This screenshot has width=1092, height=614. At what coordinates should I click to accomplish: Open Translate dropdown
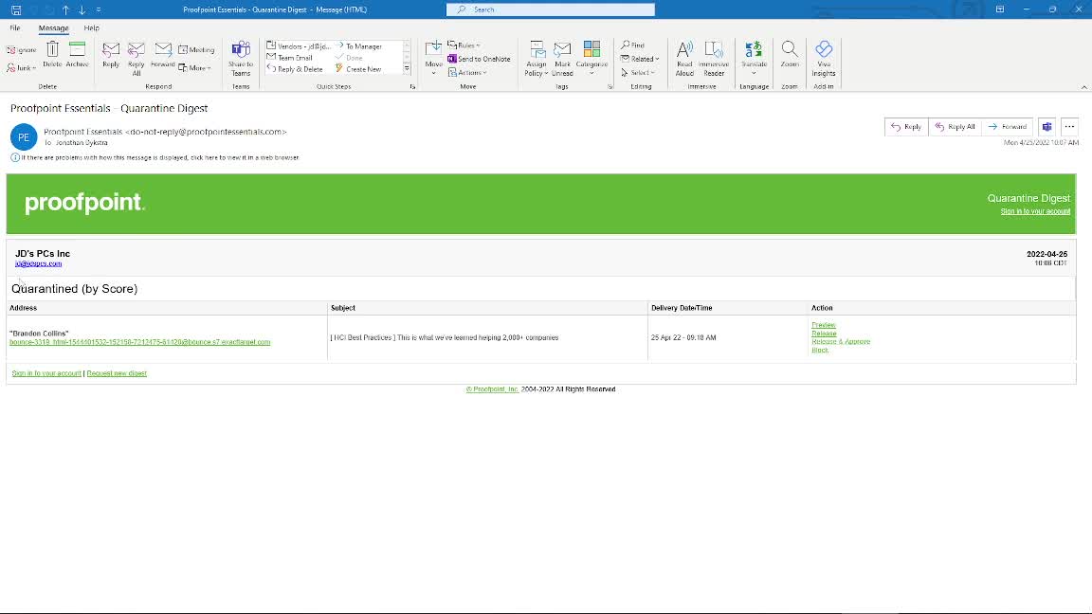click(754, 59)
